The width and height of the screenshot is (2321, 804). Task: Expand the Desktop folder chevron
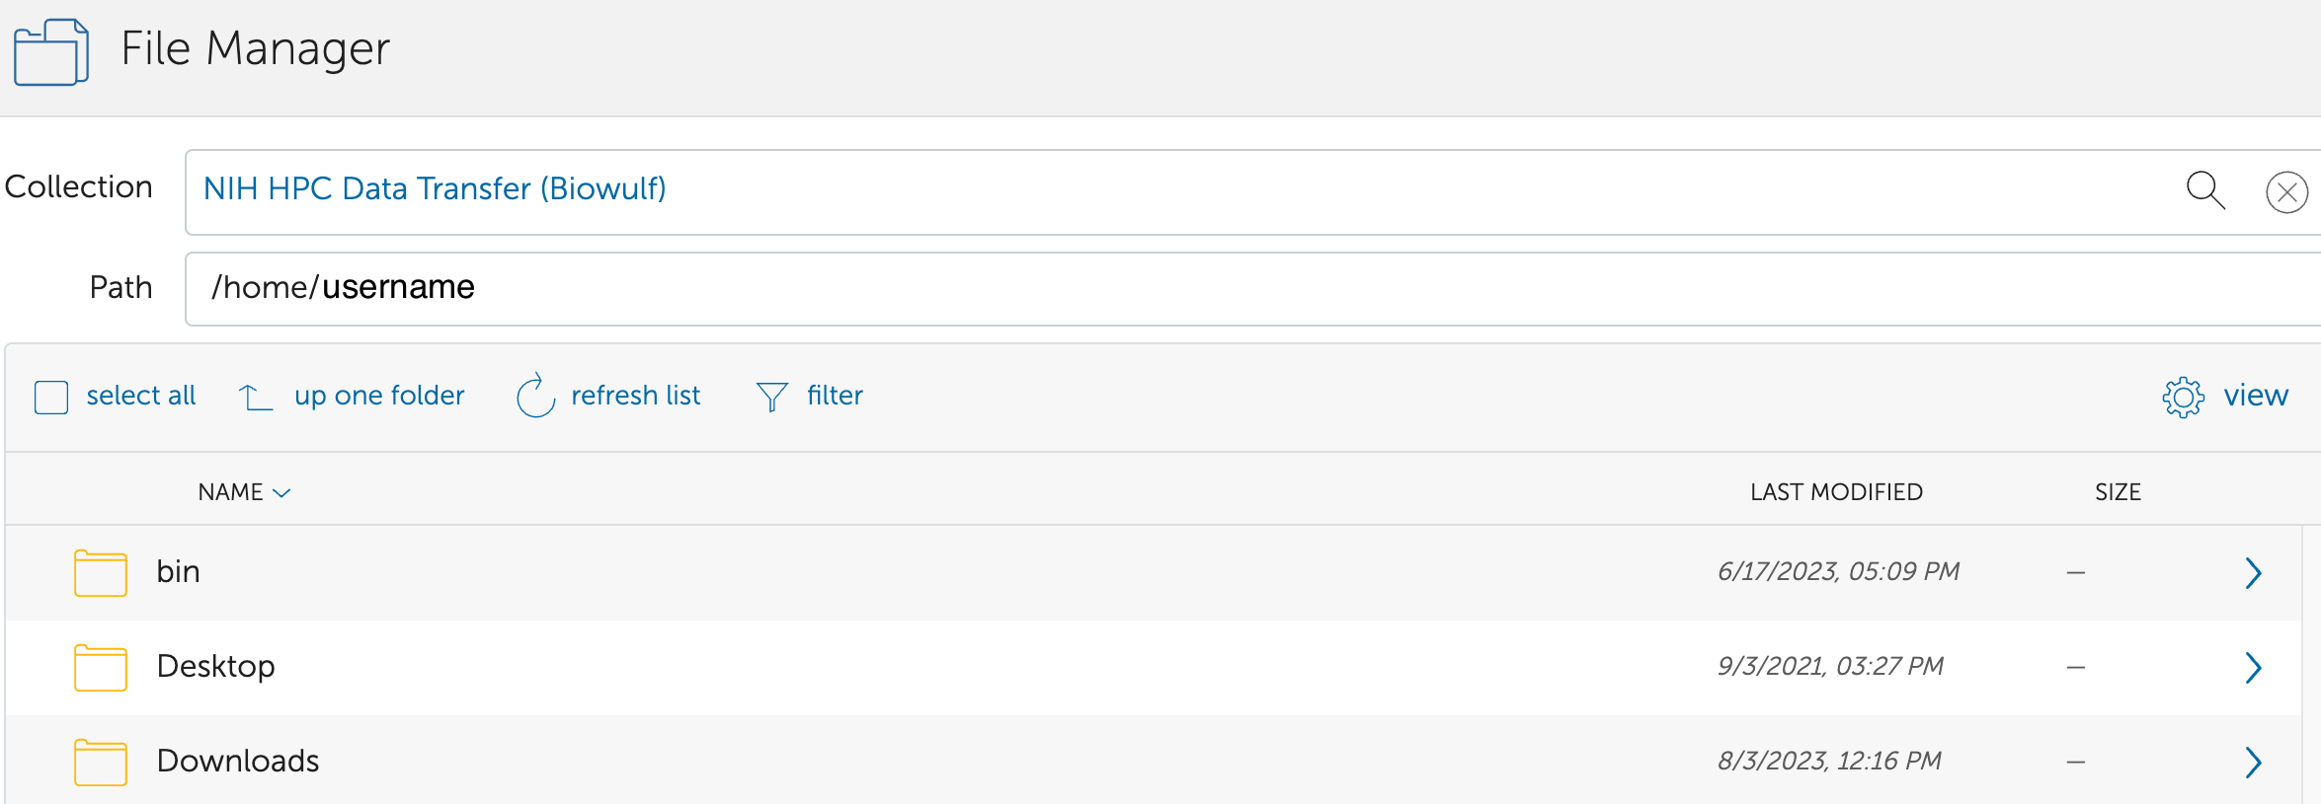[2253, 668]
